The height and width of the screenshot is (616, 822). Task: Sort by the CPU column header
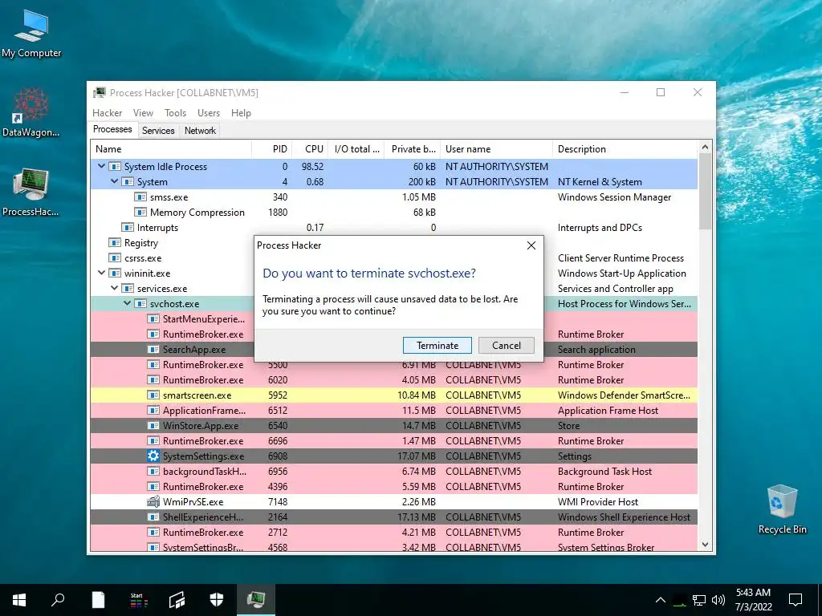tap(310, 148)
